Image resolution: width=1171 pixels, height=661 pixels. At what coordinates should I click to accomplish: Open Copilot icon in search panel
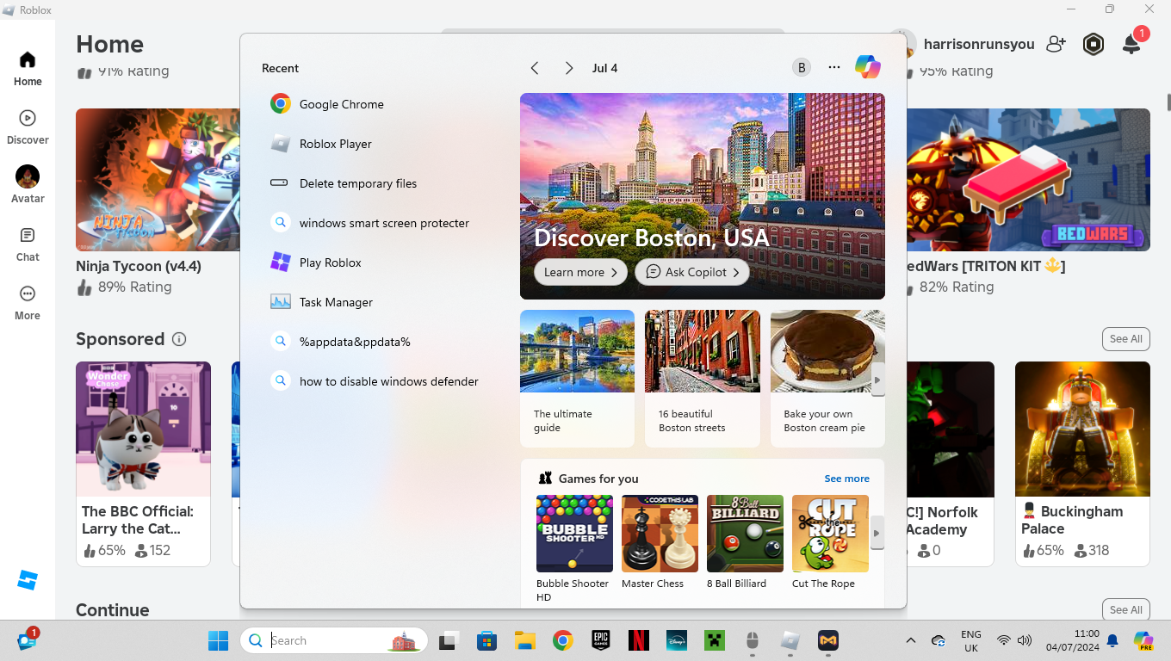point(867,67)
